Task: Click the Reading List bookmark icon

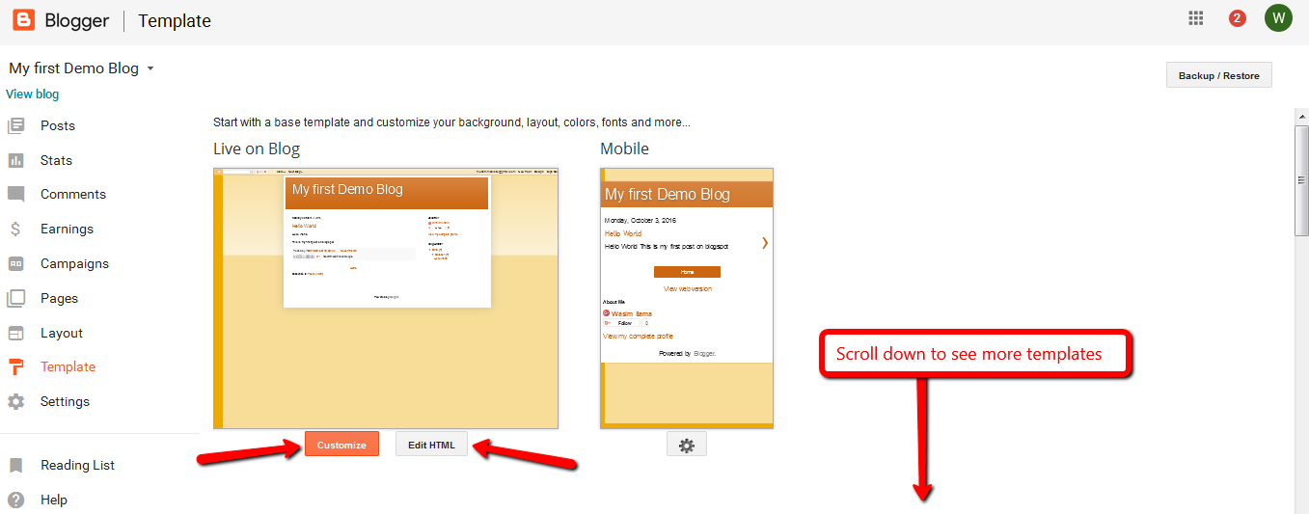Action: [x=15, y=465]
